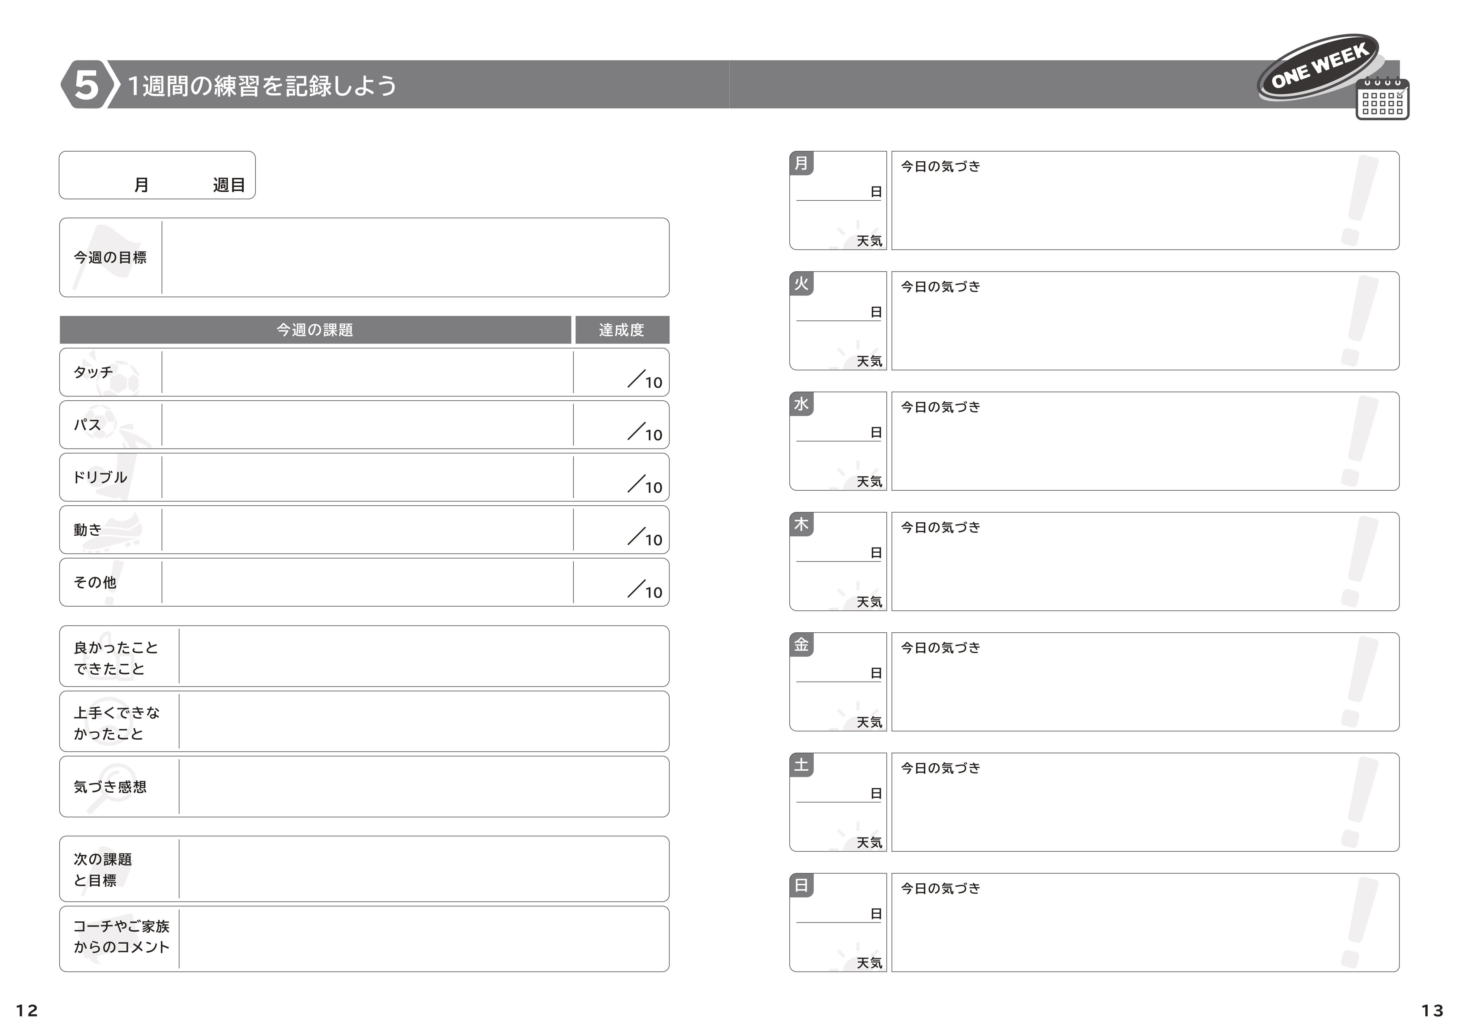Click the パス achievement score box
The image size is (1459, 1032).
pos(621,425)
